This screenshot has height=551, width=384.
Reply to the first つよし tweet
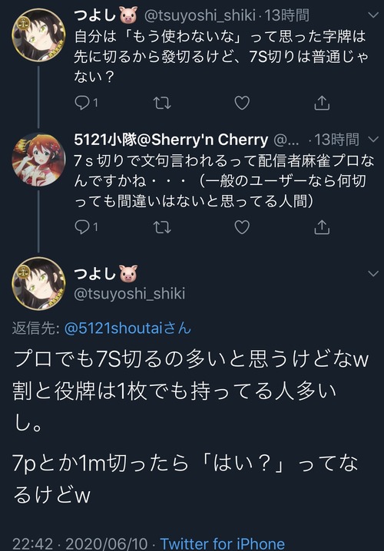coord(86,103)
